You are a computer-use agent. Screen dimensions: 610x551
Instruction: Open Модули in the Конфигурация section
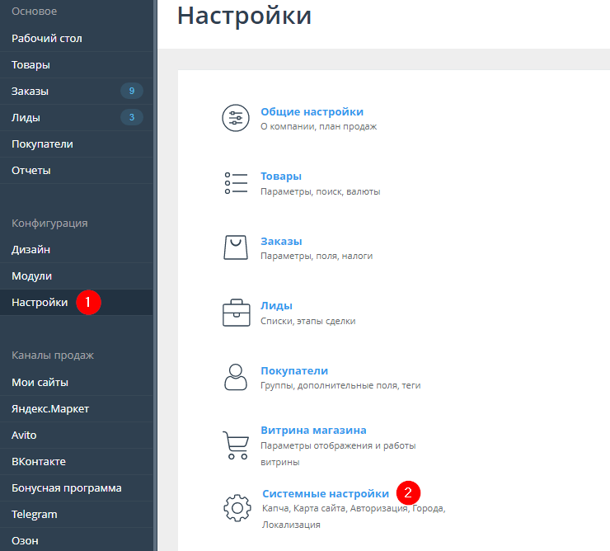click(32, 275)
